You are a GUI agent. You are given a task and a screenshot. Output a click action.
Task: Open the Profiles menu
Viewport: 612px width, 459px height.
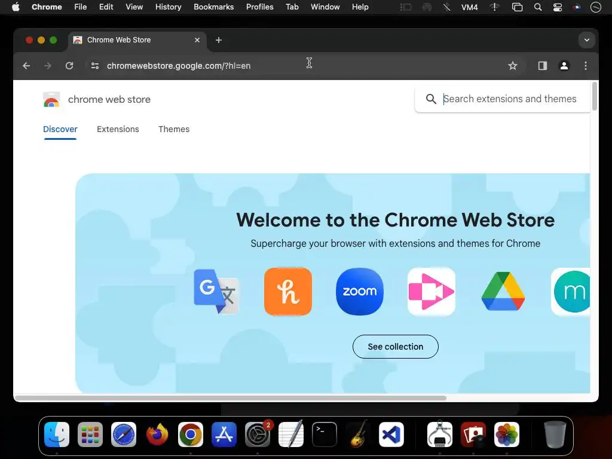coord(259,7)
